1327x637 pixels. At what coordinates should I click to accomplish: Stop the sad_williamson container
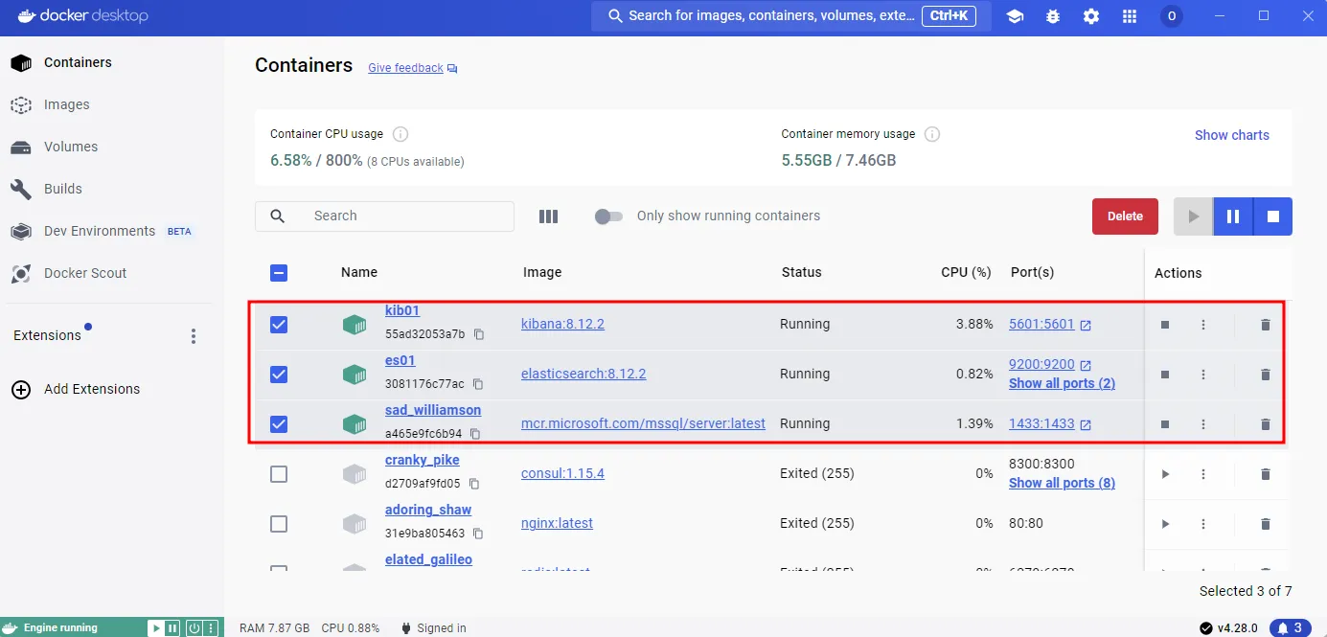(1165, 424)
